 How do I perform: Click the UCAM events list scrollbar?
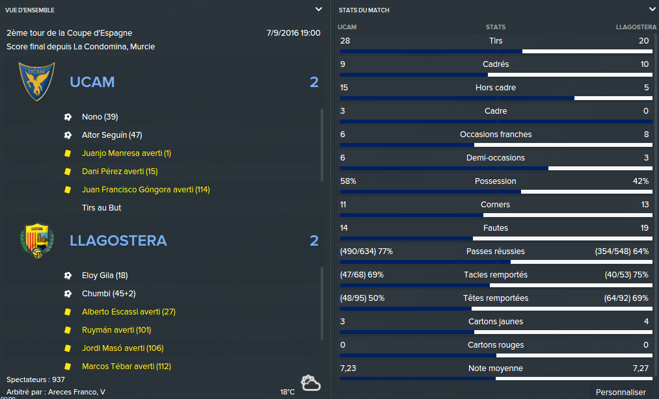click(x=322, y=145)
